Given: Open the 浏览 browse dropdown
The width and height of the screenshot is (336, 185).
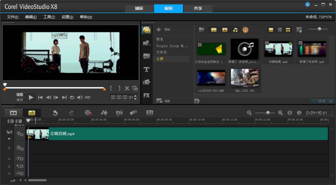Looking at the screenshot, I should [x=163, y=101].
